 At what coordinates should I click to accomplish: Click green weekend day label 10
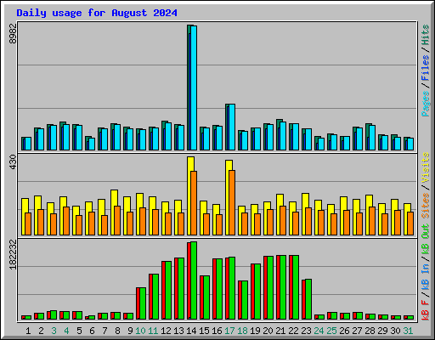pos(140,331)
